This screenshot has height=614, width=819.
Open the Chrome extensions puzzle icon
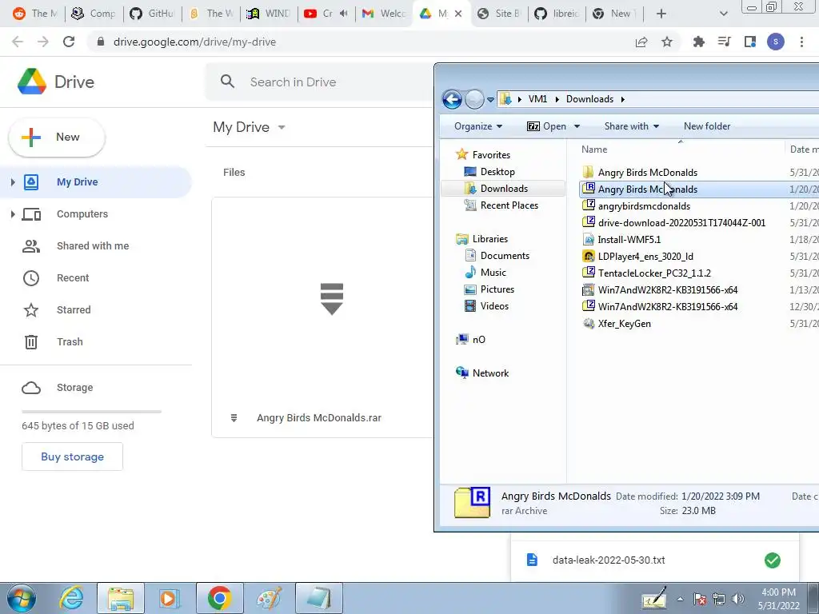point(698,42)
